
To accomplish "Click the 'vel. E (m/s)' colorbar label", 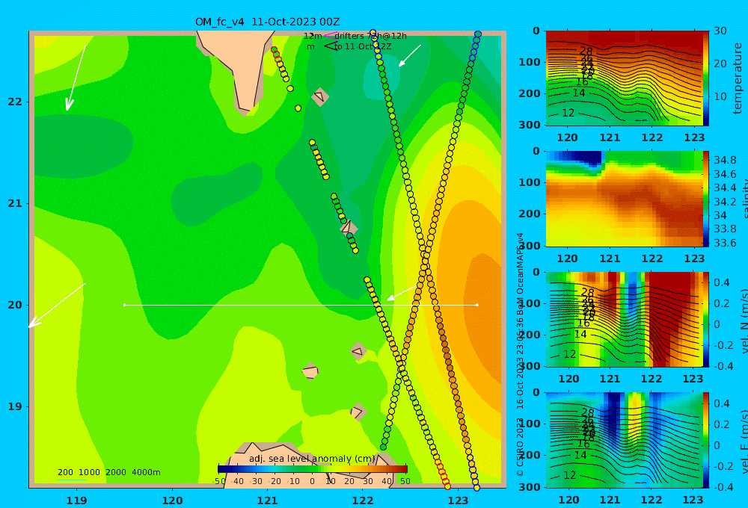I will click(744, 441).
